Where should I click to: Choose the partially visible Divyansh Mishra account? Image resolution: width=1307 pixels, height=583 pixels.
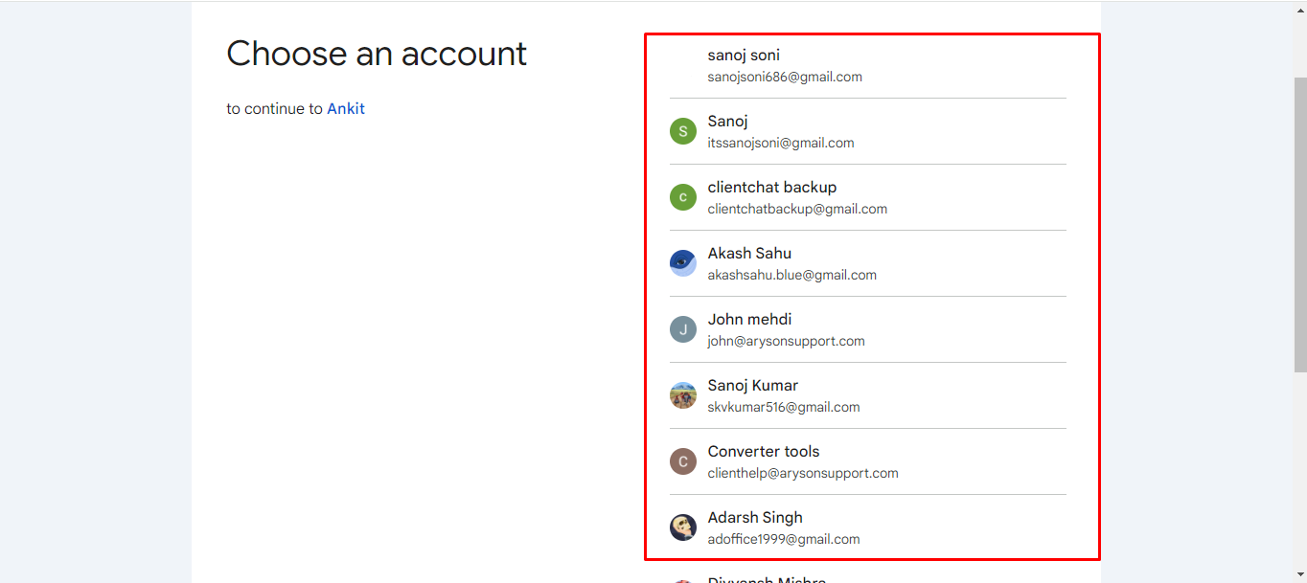point(767,578)
